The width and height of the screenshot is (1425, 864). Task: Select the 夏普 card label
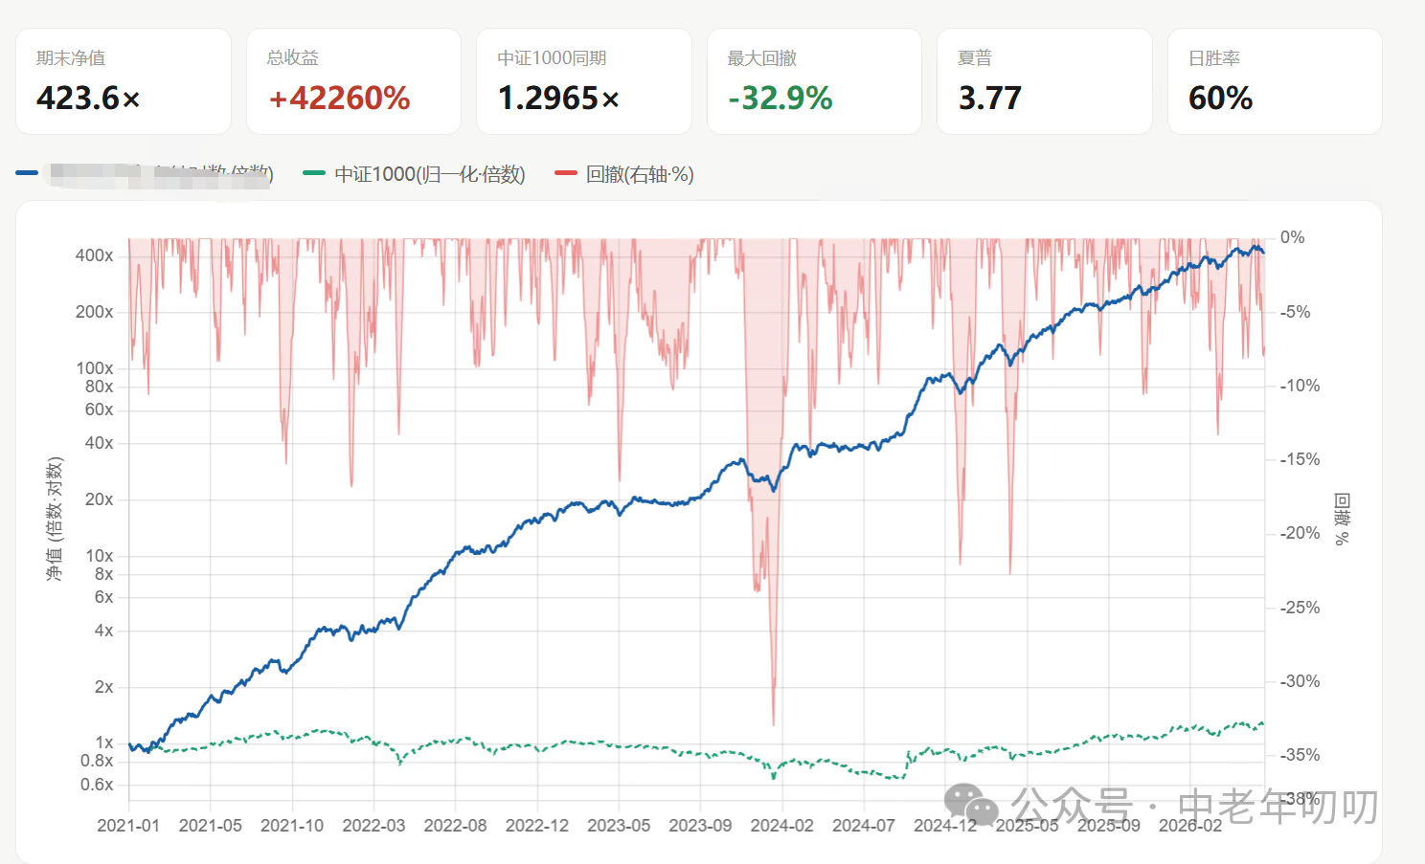pyautogui.click(x=975, y=58)
